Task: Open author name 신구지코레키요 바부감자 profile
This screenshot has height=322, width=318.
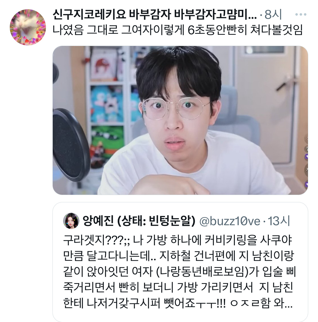Action: (154, 14)
